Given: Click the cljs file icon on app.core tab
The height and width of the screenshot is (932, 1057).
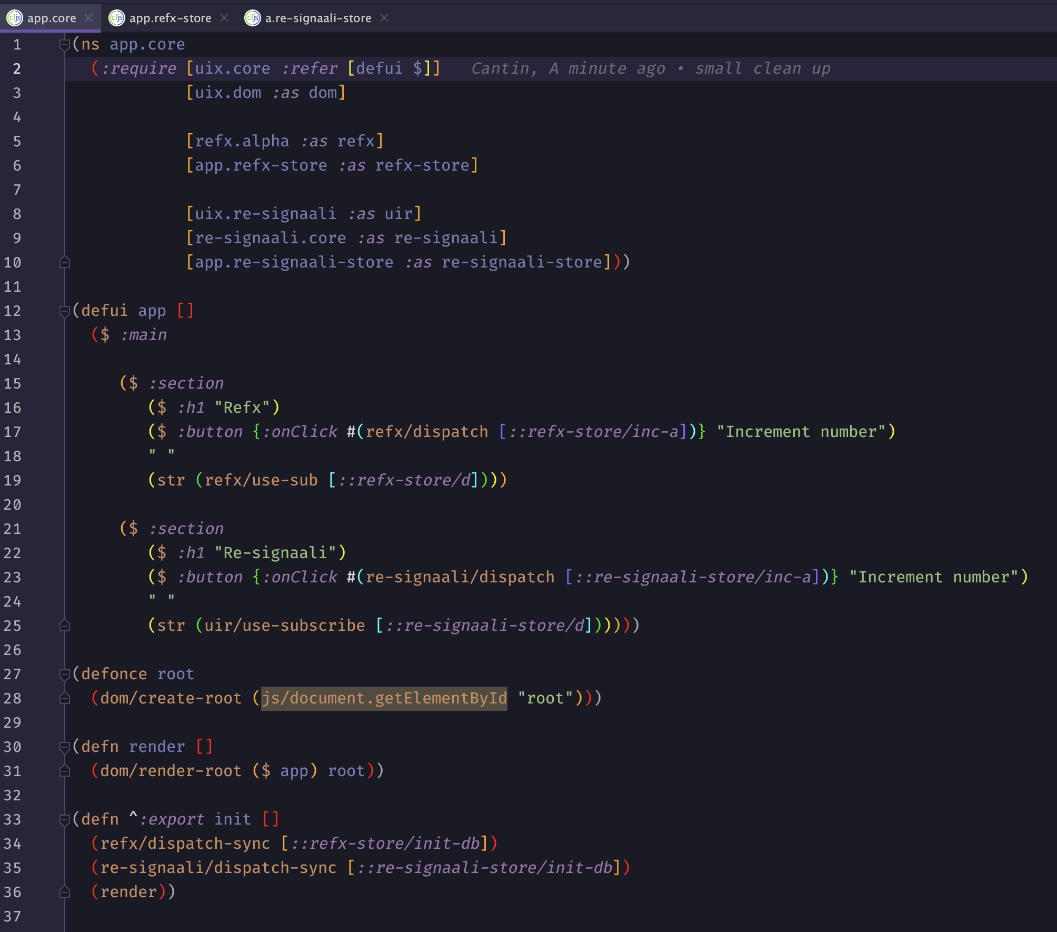Looking at the screenshot, I should (14, 18).
